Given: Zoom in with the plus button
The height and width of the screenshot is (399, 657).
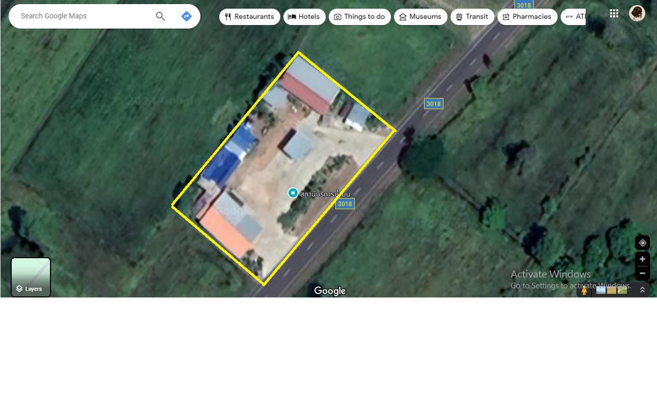Looking at the screenshot, I should point(642,259).
